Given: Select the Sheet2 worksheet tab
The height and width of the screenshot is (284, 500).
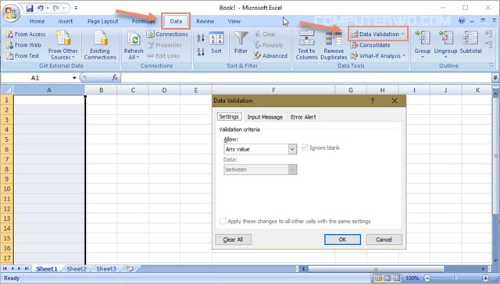Looking at the screenshot, I should tap(77, 269).
